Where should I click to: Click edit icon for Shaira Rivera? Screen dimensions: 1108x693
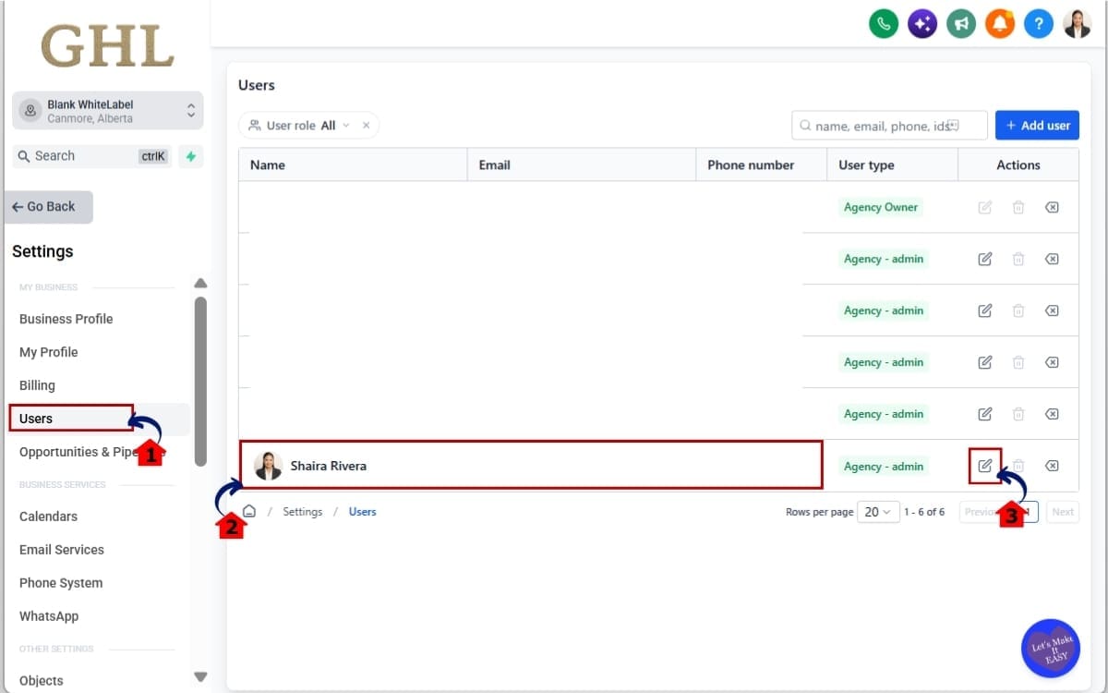(985, 466)
